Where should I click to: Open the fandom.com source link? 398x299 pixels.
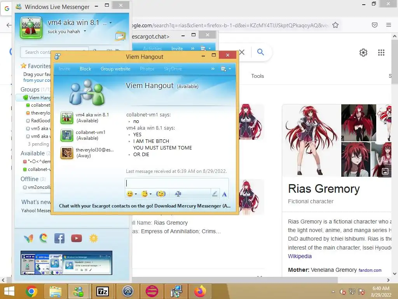(x=370, y=270)
